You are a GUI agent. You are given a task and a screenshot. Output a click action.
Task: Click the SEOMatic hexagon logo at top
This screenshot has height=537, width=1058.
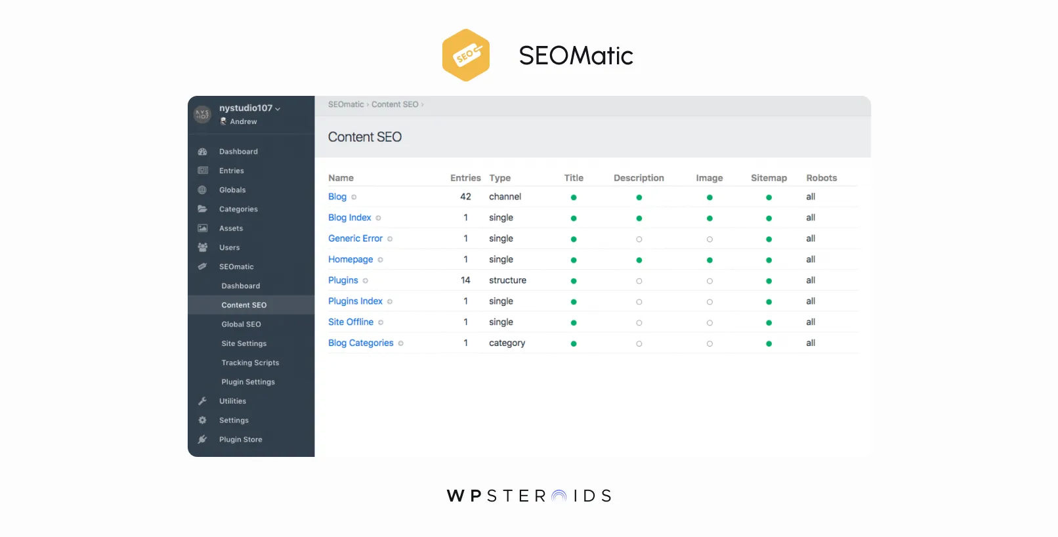pyautogui.click(x=466, y=55)
